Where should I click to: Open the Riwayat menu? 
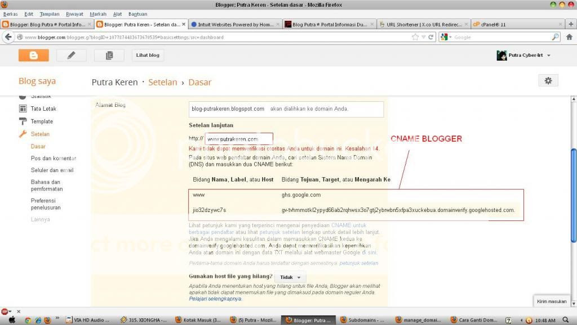74,14
